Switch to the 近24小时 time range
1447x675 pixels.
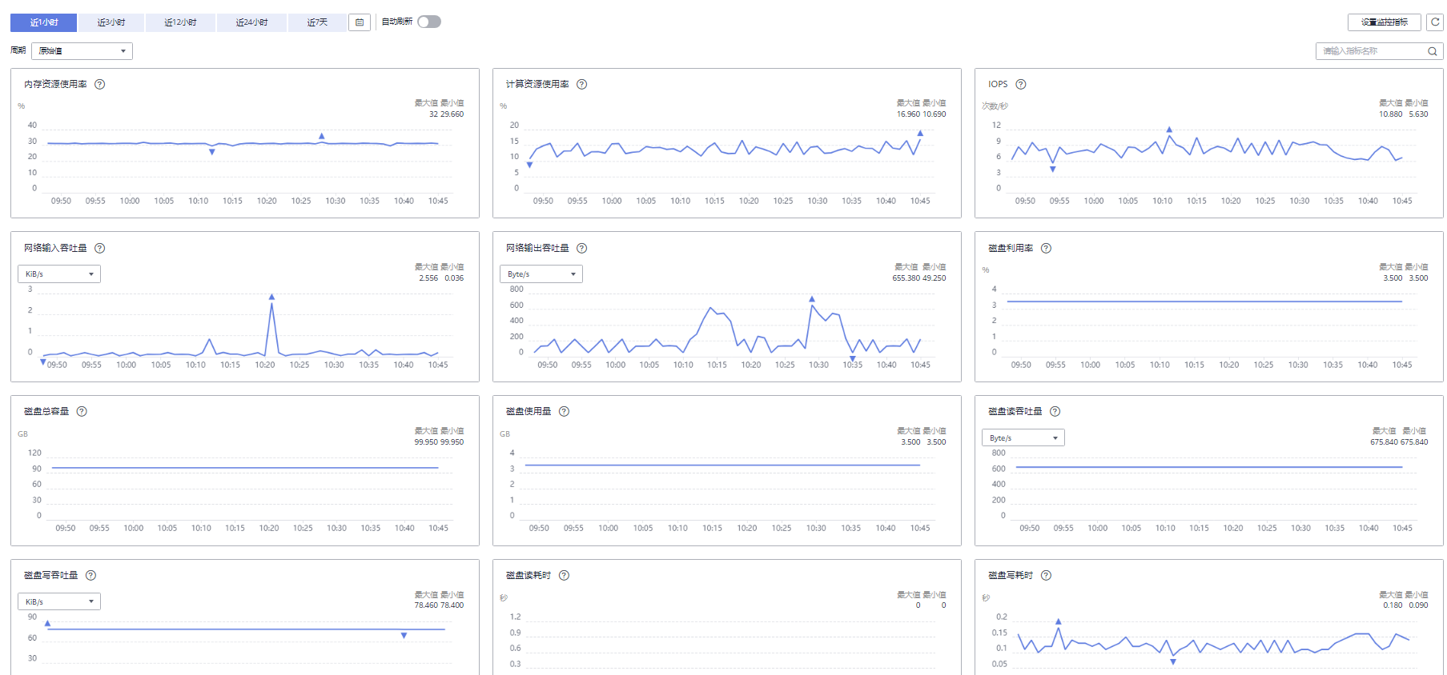[x=251, y=22]
